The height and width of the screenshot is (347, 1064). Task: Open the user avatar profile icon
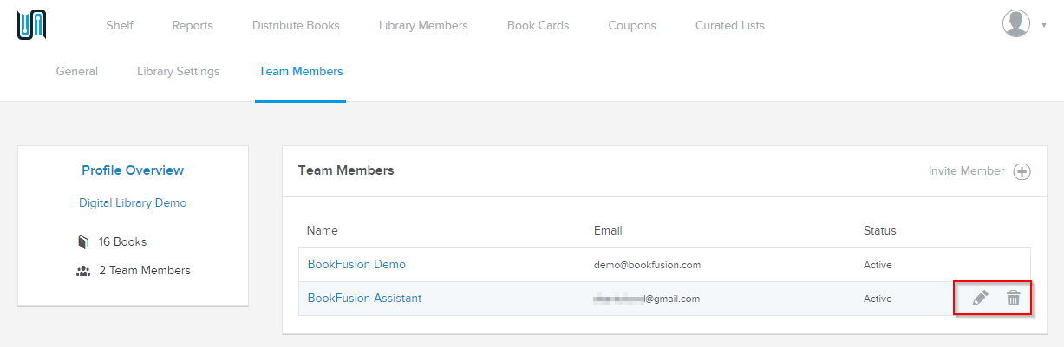1016,24
